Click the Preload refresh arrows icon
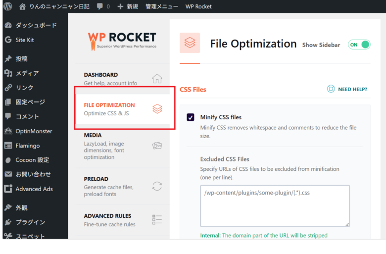This screenshot has height=254, width=386. click(x=157, y=186)
